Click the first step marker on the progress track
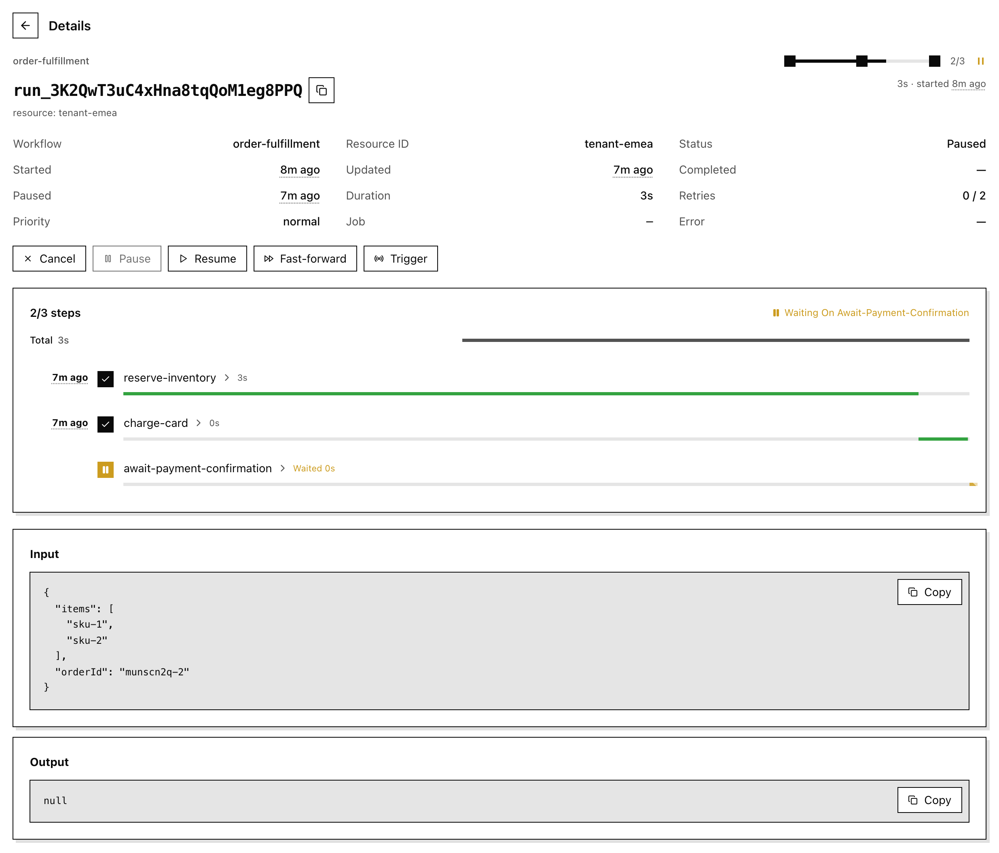This screenshot has height=853, width=999. tap(790, 61)
